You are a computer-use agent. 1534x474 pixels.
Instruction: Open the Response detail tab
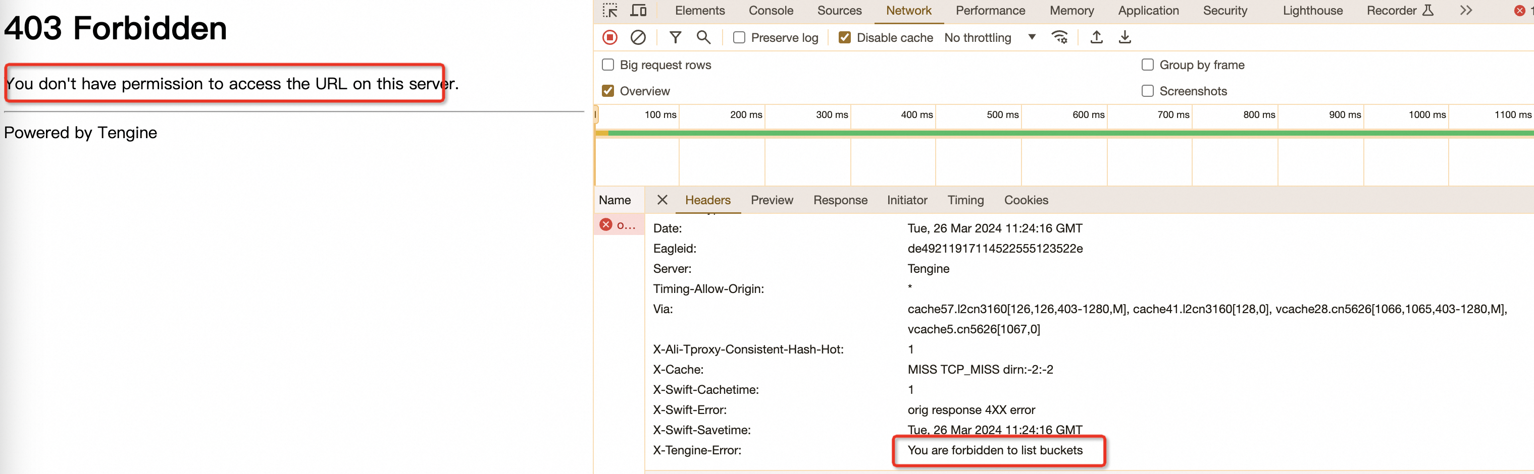point(840,200)
